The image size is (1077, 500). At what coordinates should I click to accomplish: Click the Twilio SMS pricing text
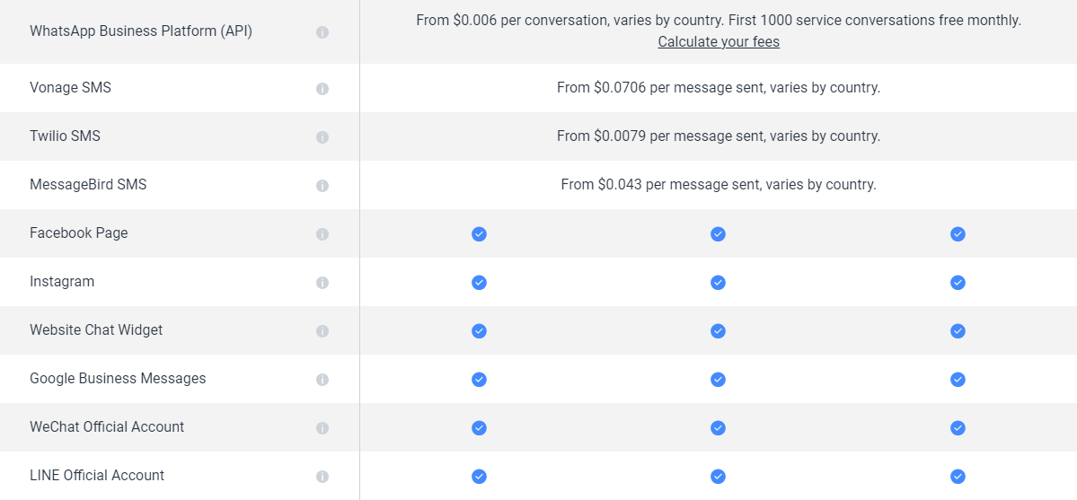pyautogui.click(x=719, y=136)
